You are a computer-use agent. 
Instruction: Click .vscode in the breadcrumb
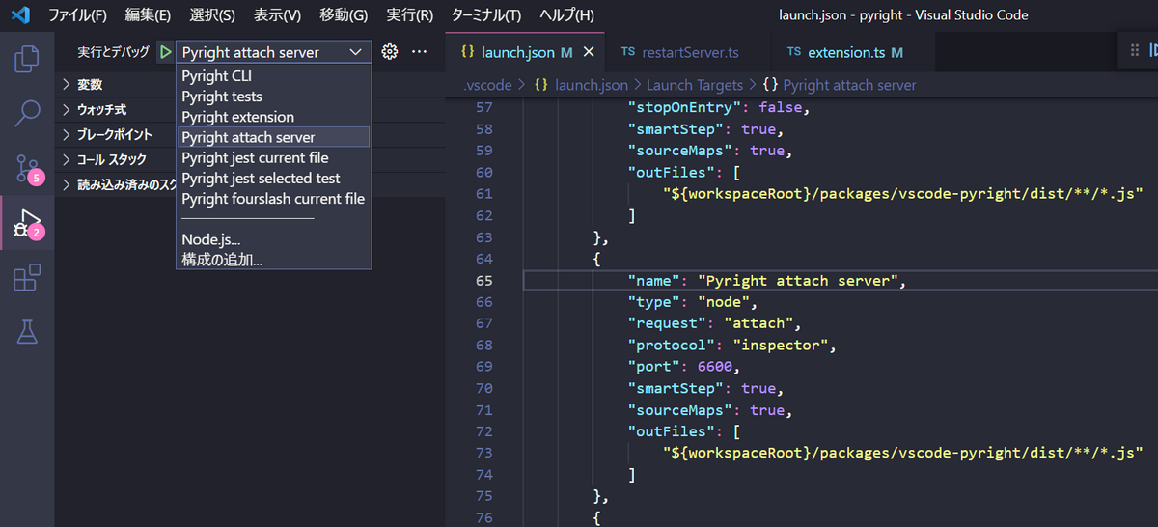[487, 85]
